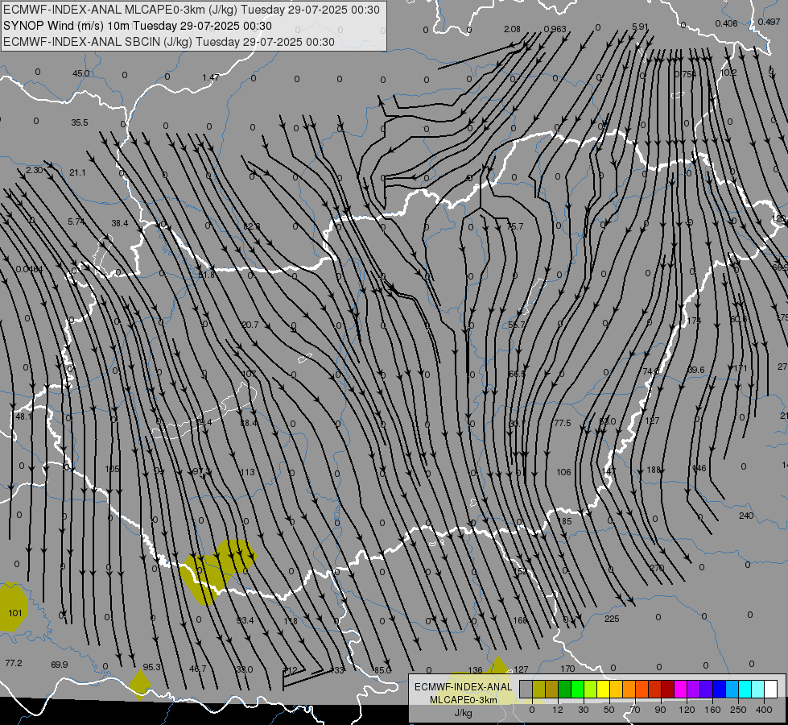Select the map value 1.47

(x=211, y=77)
